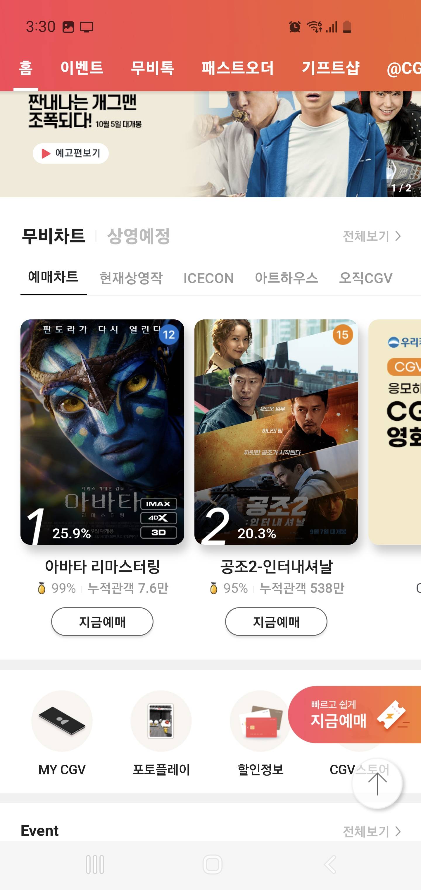Play the trailer with 예고편보기
This screenshot has height=890, width=421.
tap(71, 153)
